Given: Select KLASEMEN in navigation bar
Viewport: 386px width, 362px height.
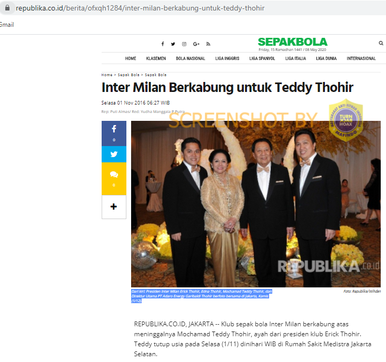Looking at the screenshot, I should click(156, 58).
